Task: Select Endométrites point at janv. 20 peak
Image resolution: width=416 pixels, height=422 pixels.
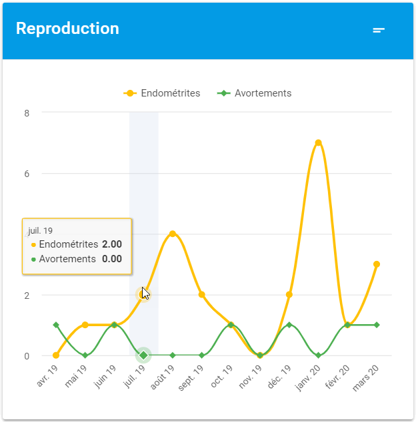Action: tap(319, 142)
